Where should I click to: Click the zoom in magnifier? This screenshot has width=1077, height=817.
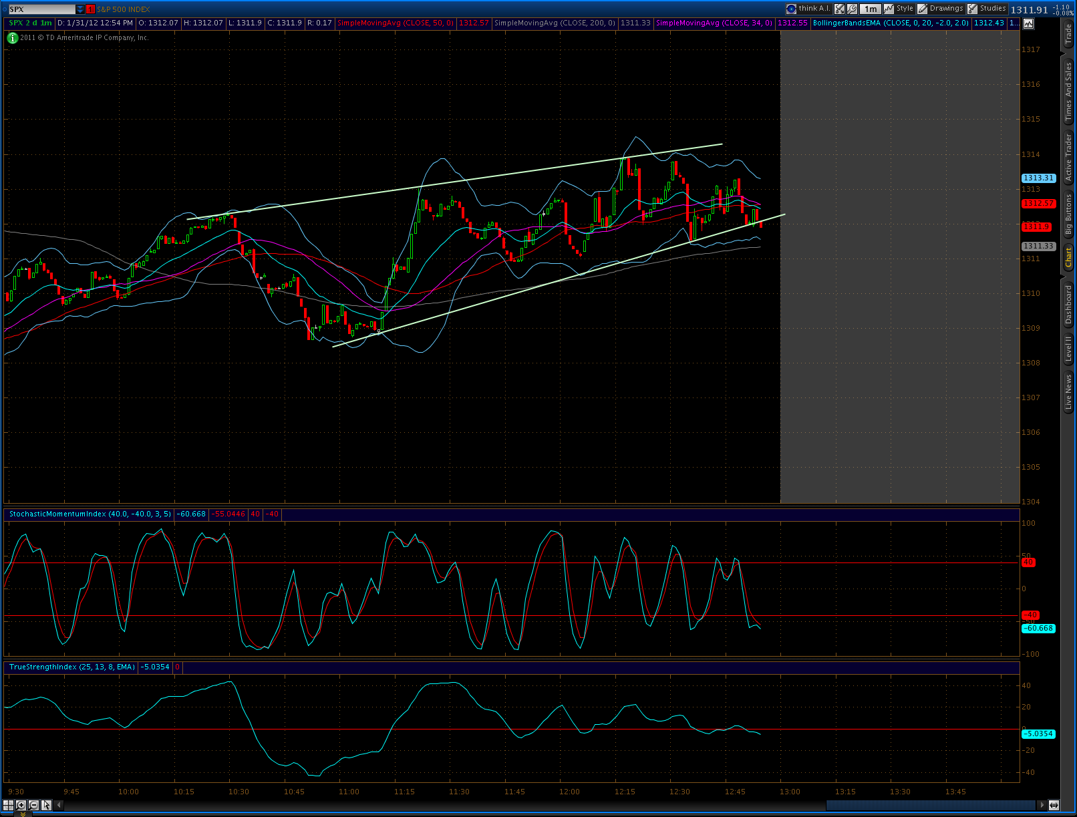click(21, 805)
